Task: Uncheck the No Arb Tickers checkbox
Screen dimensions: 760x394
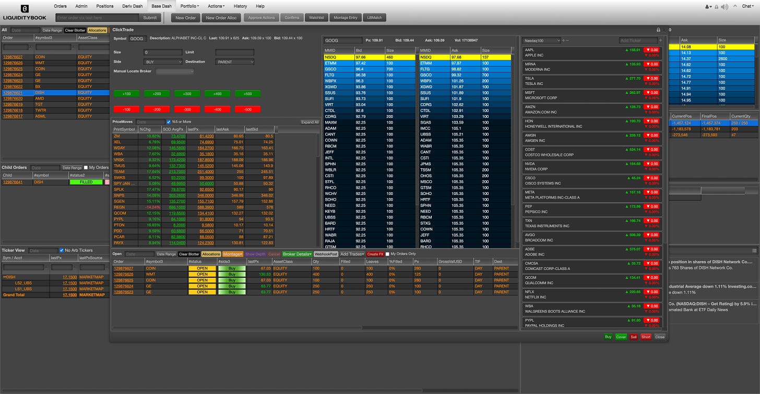Action: pos(61,251)
